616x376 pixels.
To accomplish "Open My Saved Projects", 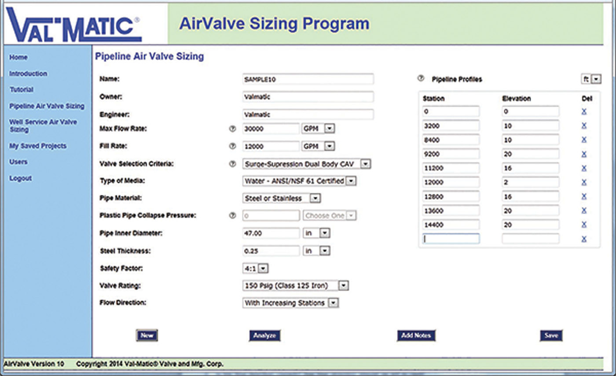I will 38,146.
